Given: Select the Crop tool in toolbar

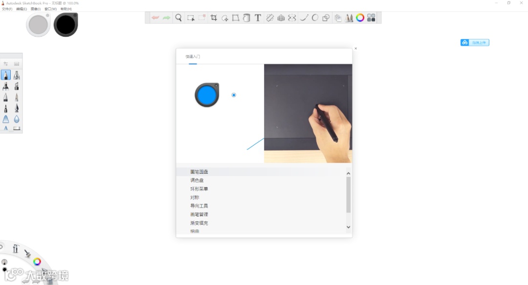Looking at the screenshot, I should [214, 18].
